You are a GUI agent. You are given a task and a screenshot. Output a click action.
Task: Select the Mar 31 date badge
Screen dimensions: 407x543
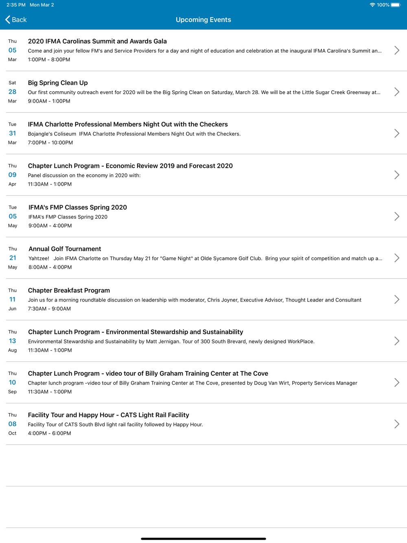coord(13,134)
